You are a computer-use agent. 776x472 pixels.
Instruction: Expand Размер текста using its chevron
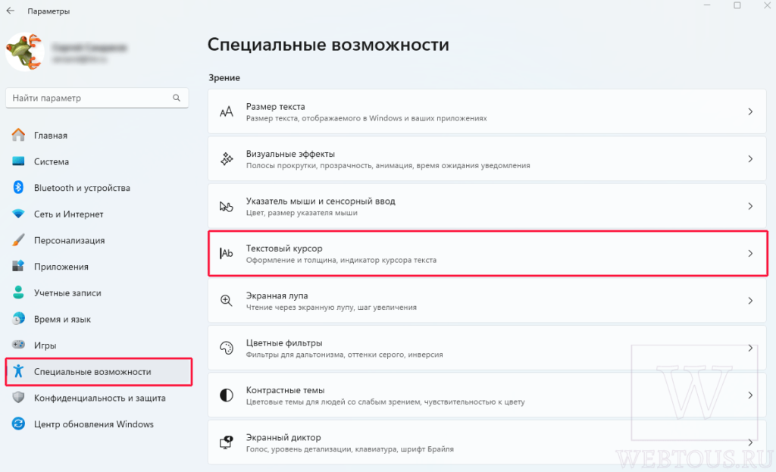tap(750, 112)
